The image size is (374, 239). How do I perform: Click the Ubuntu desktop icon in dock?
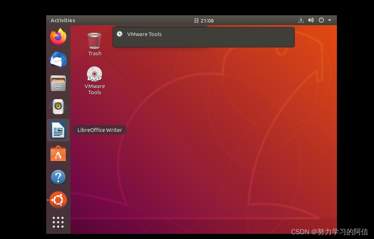[x=58, y=200]
